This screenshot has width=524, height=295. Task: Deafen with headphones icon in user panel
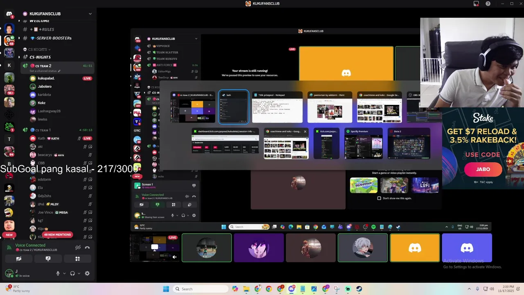[72, 273]
